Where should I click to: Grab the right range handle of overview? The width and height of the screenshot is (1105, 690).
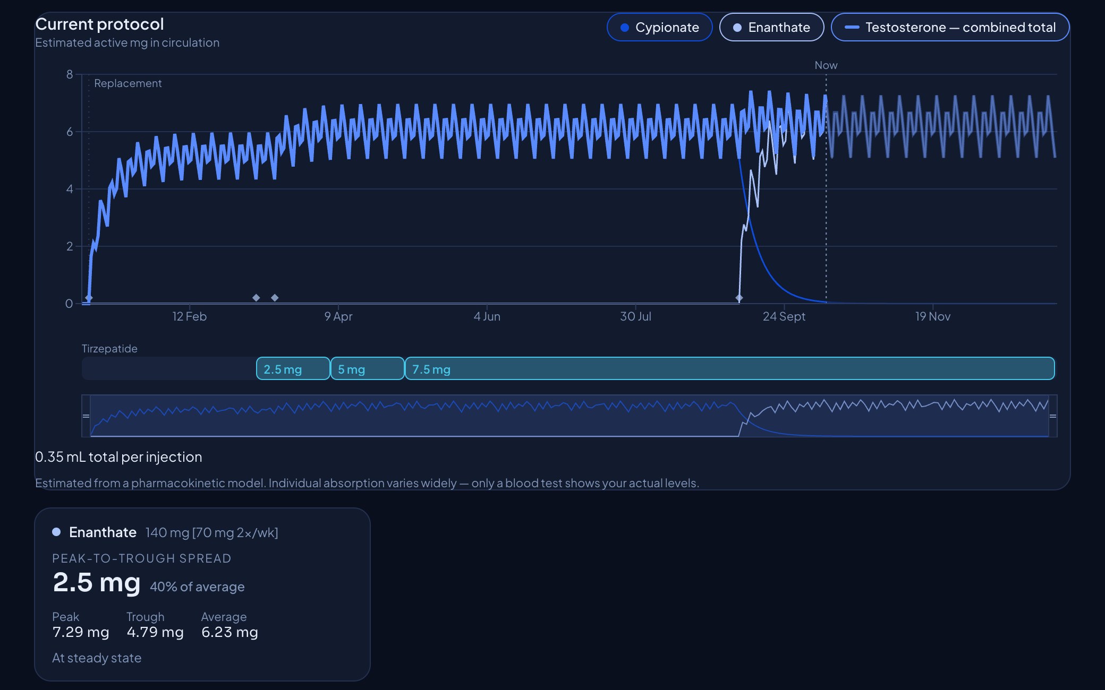tap(1053, 416)
